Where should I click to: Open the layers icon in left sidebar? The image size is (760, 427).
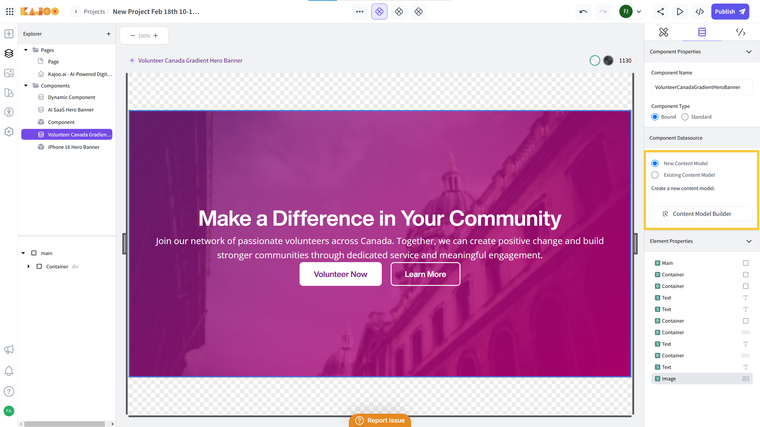pos(9,53)
